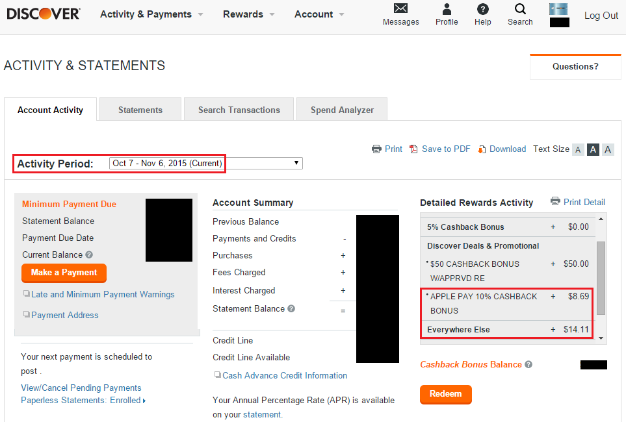
Task: Click the $14.11 Everywhere Else amount
Action: point(576,329)
